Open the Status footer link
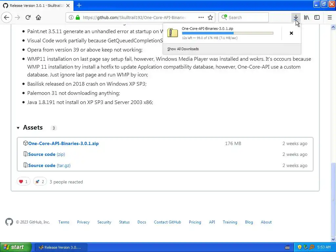The width and height of the screenshot is (336, 252). tap(124, 222)
